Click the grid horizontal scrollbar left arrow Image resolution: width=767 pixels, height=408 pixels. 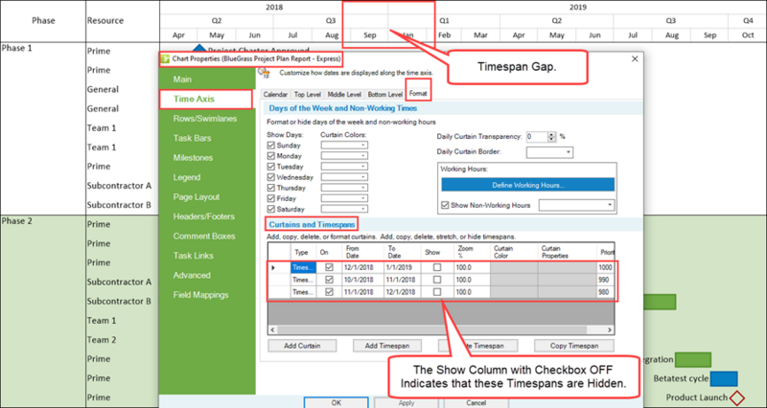pyautogui.click(x=272, y=329)
